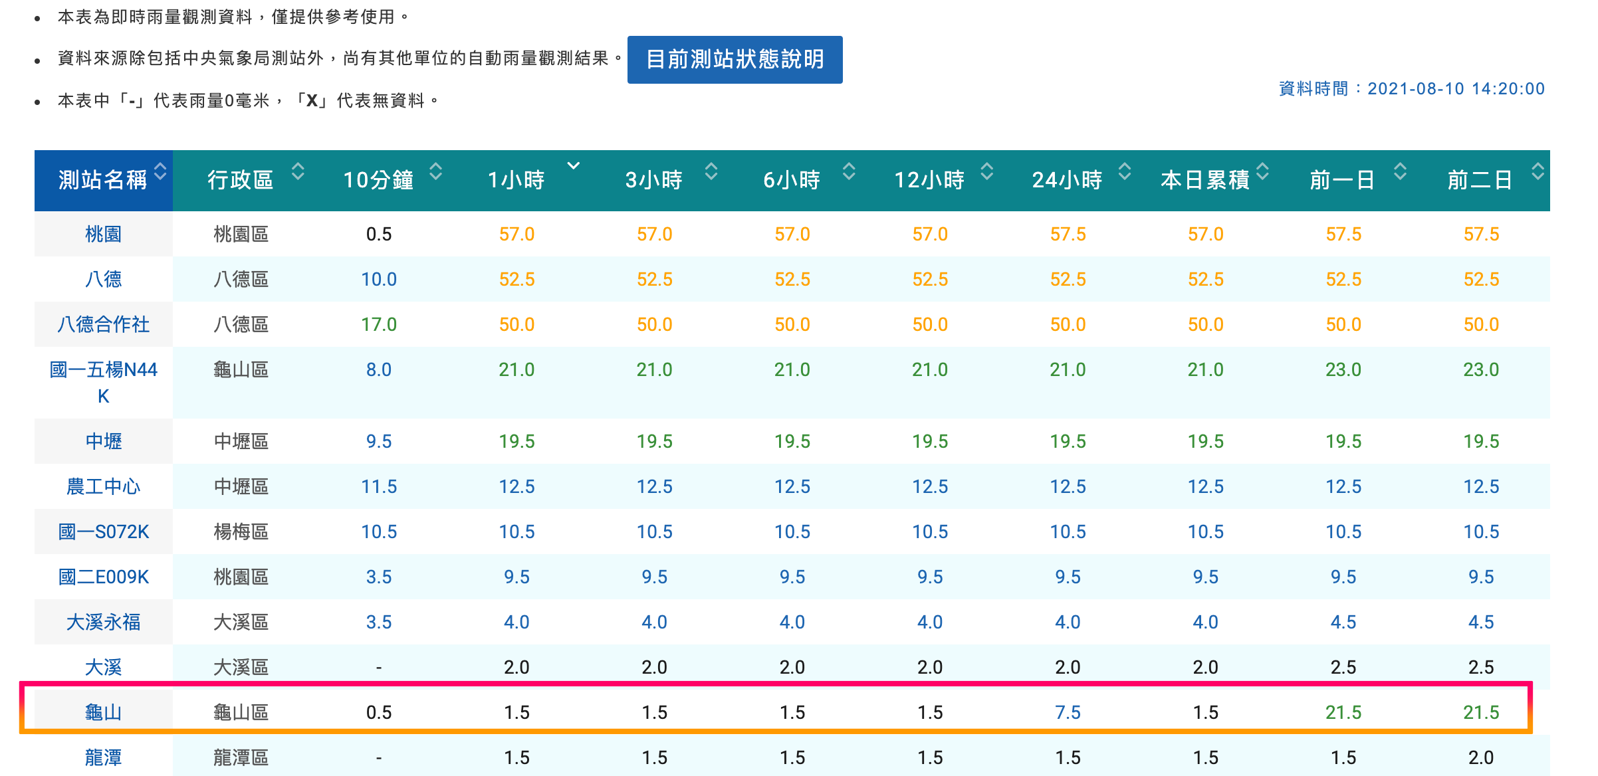This screenshot has width=1598, height=776.
Task: Click 3小時 column header text
Action: (654, 180)
